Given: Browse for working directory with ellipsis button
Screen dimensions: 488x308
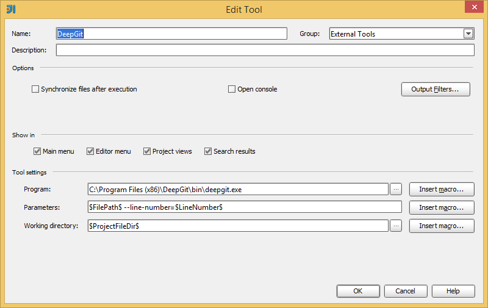Looking at the screenshot, I should coord(395,226).
